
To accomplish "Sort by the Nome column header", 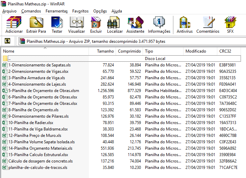I will point(45,51).
